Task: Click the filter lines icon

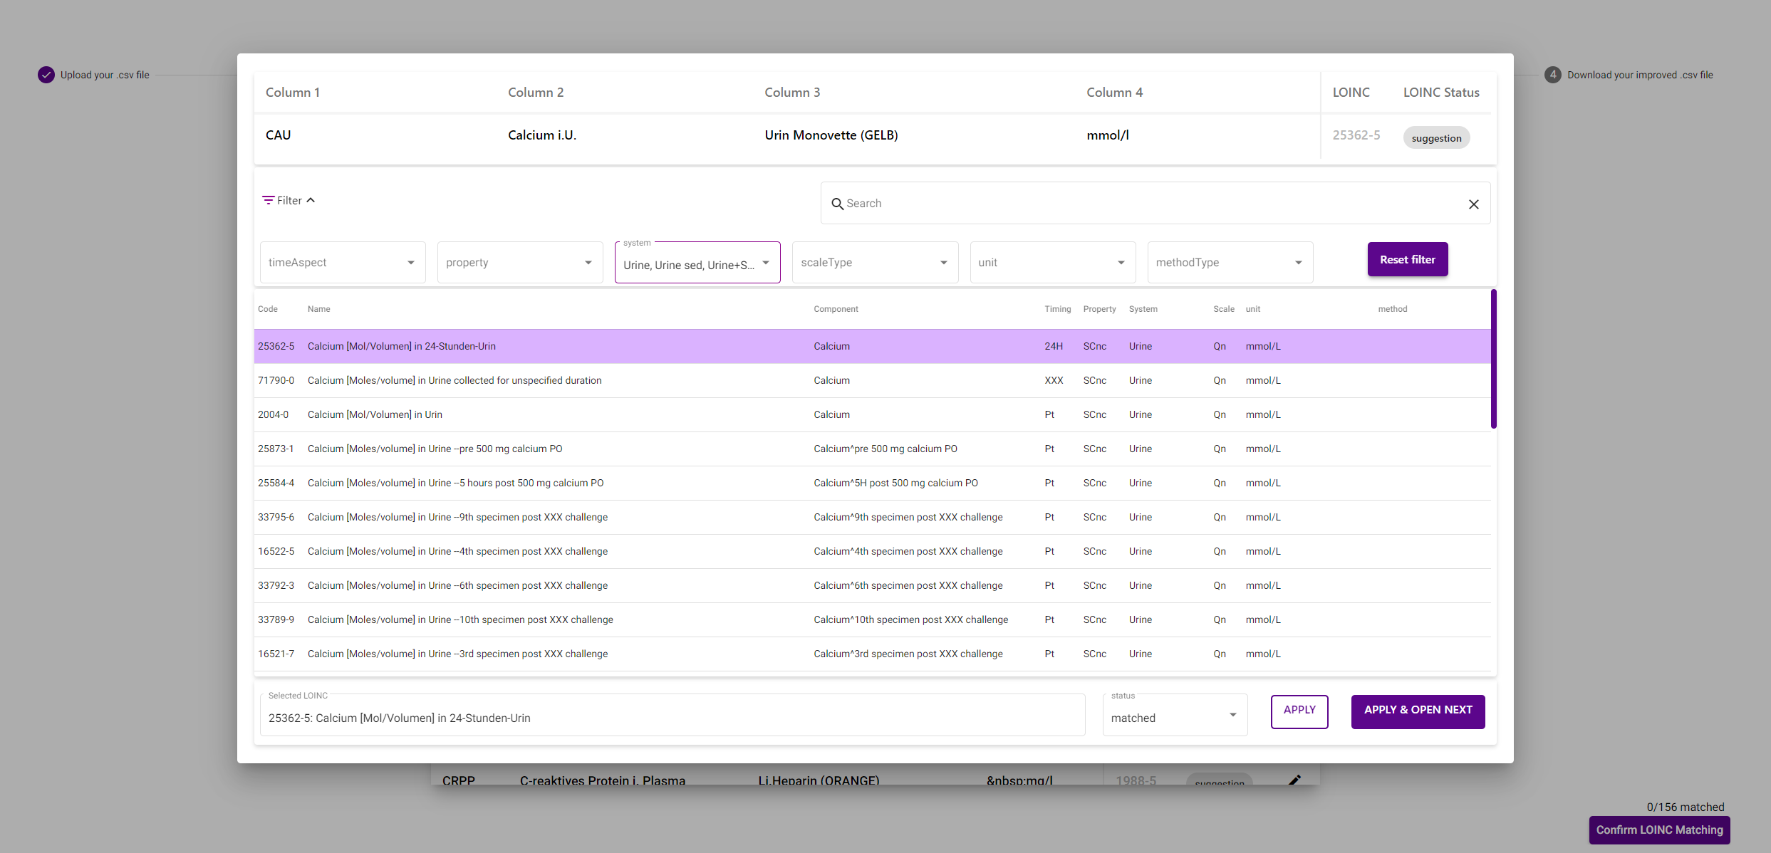Action: point(268,201)
